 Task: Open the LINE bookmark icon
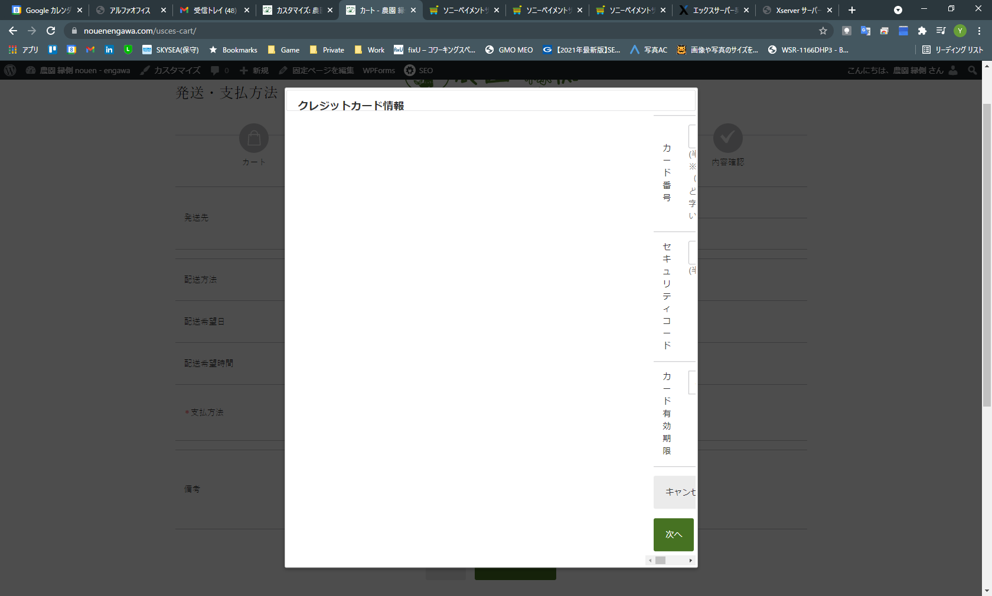pyautogui.click(x=128, y=50)
